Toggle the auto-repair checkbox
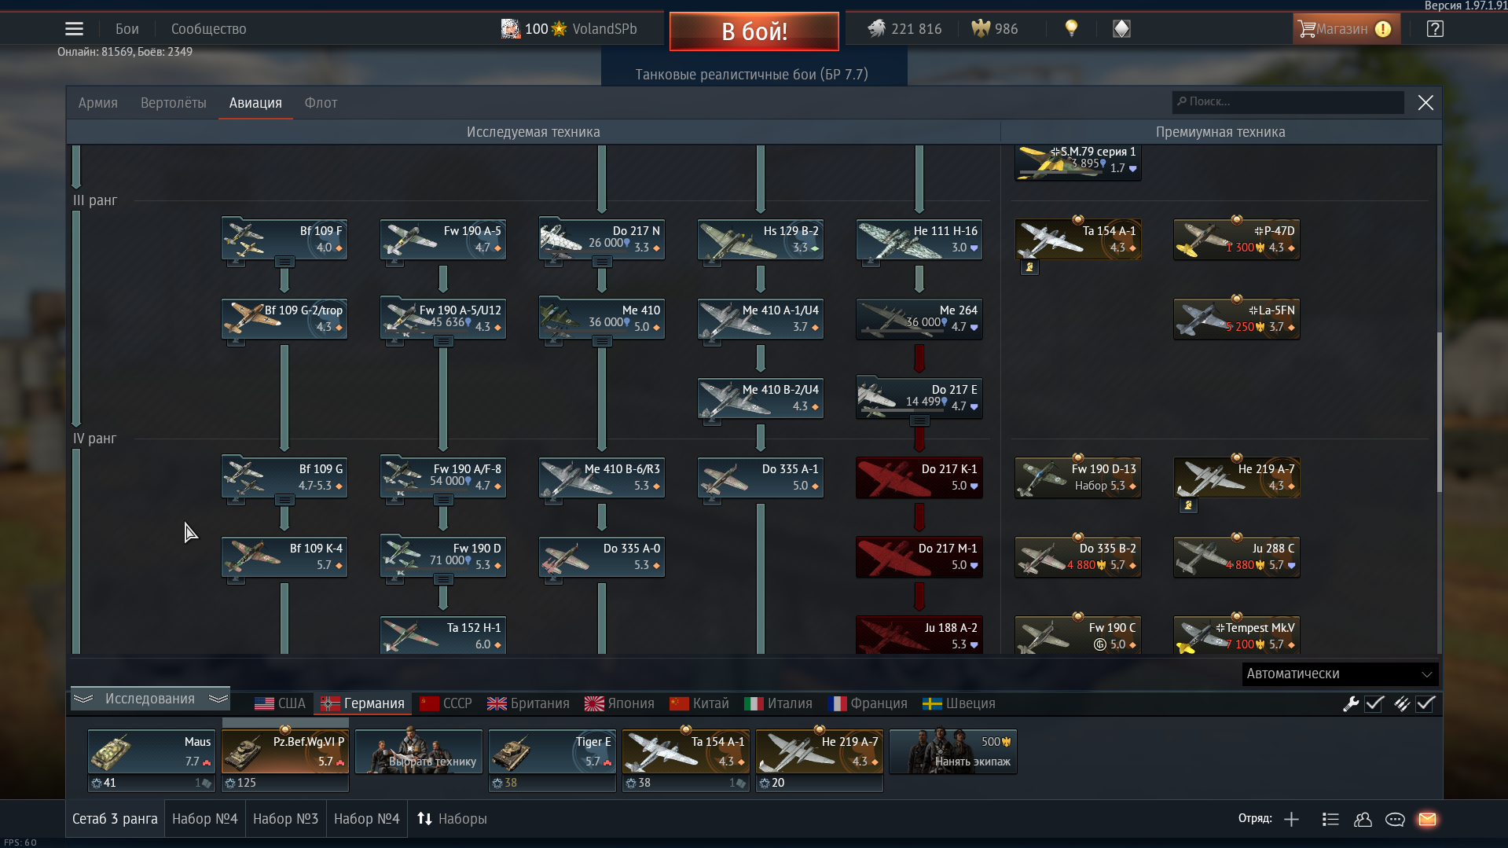This screenshot has height=848, width=1508. tap(1374, 704)
